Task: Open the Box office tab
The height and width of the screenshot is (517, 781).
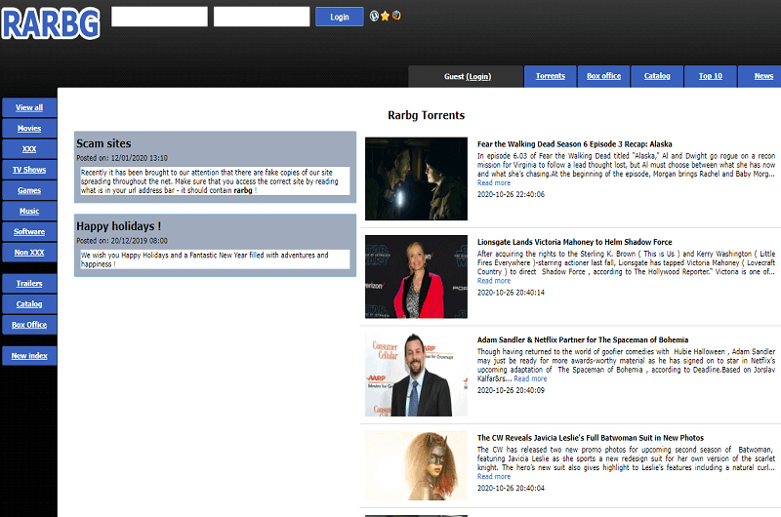Action: click(x=603, y=76)
